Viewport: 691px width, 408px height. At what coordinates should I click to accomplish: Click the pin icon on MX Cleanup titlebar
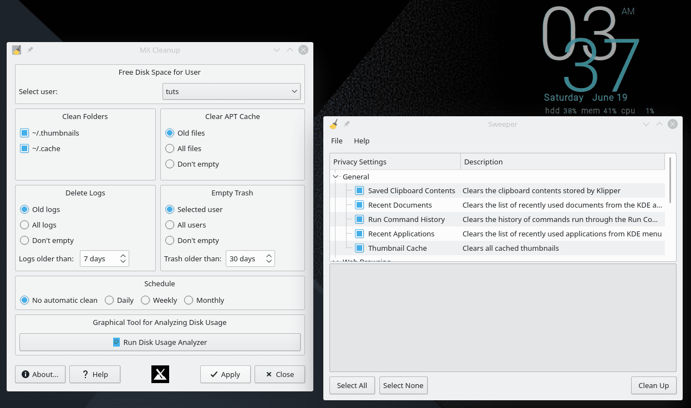30,49
